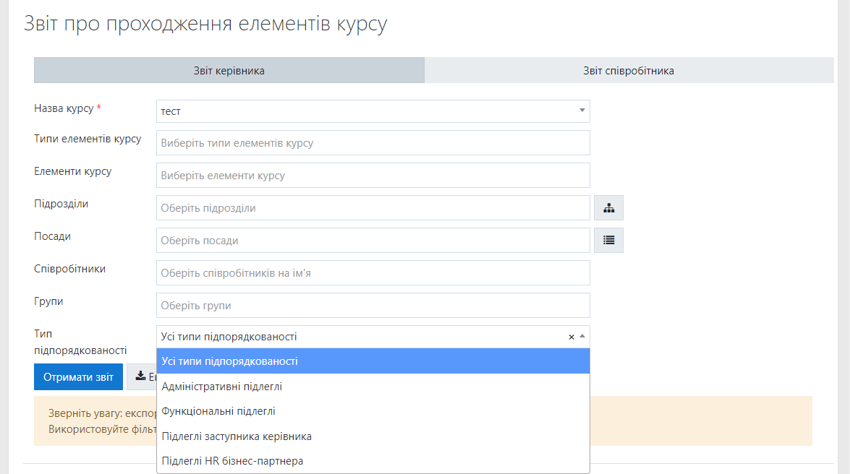Focus the employees by name input field
Viewport: 850px width, 474px height.
pyautogui.click(x=373, y=273)
